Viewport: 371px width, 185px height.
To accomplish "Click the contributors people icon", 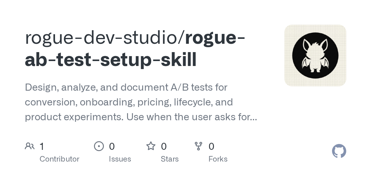I will click(x=30, y=146).
